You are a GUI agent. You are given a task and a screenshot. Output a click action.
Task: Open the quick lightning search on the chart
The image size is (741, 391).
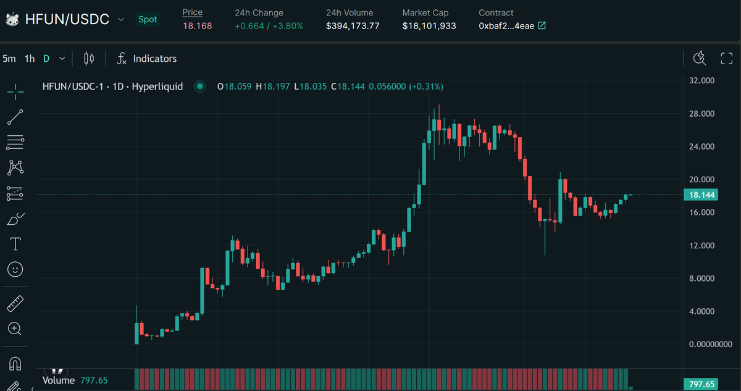coord(700,57)
